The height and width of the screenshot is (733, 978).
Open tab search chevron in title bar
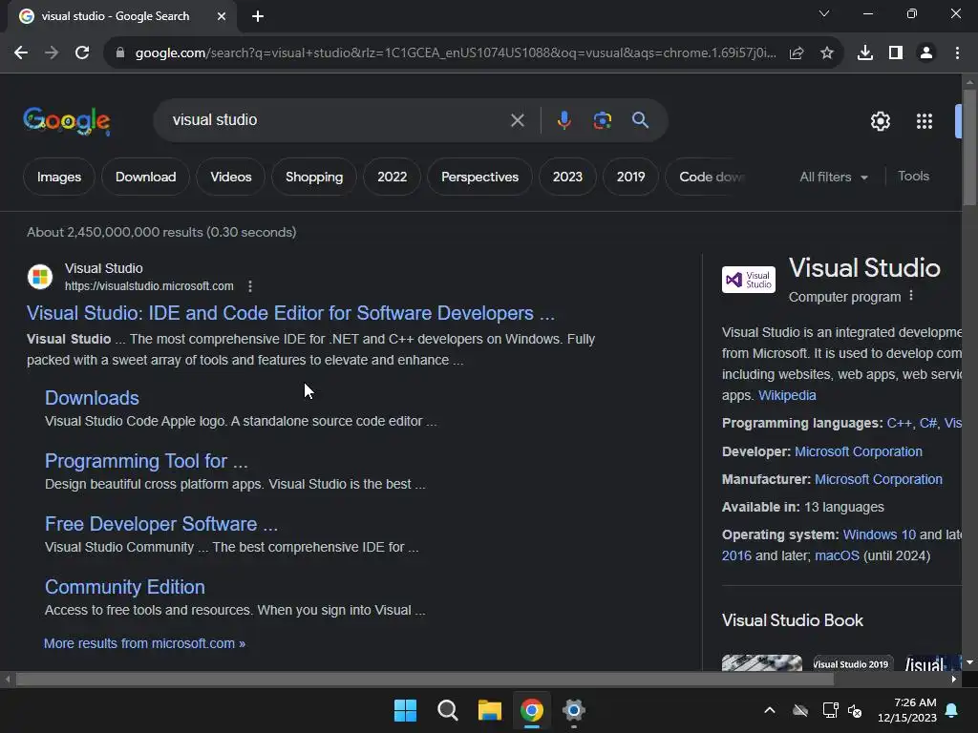point(824,13)
